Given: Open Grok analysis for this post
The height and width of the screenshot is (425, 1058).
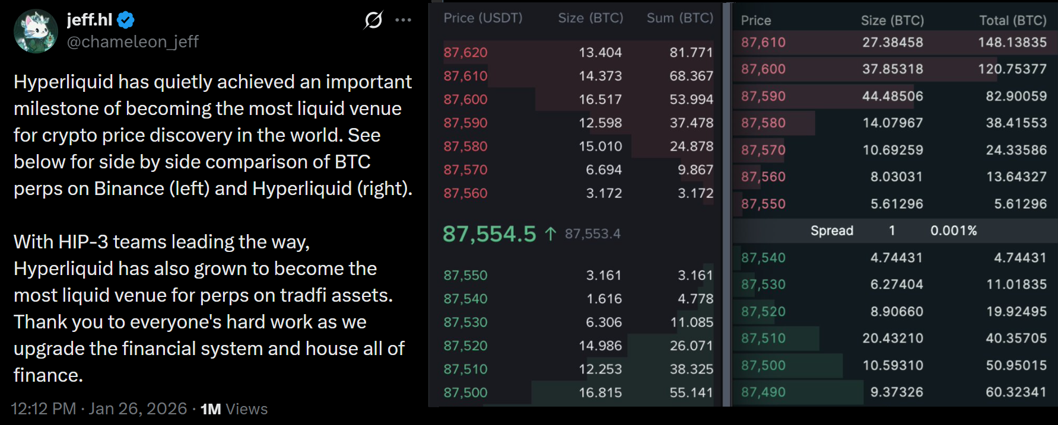Looking at the screenshot, I should point(372,20).
